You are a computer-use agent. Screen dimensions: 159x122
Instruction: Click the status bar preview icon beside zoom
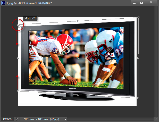(17, 119)
